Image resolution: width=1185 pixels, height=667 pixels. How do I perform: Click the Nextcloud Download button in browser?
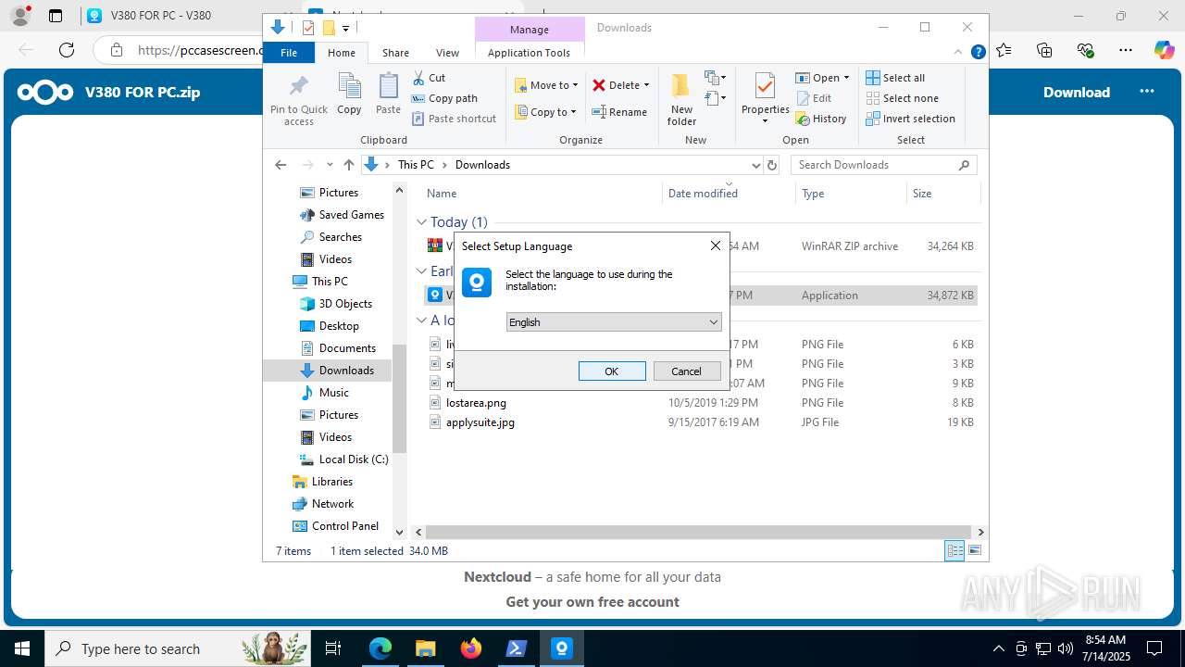click(x=1077, y=92)
